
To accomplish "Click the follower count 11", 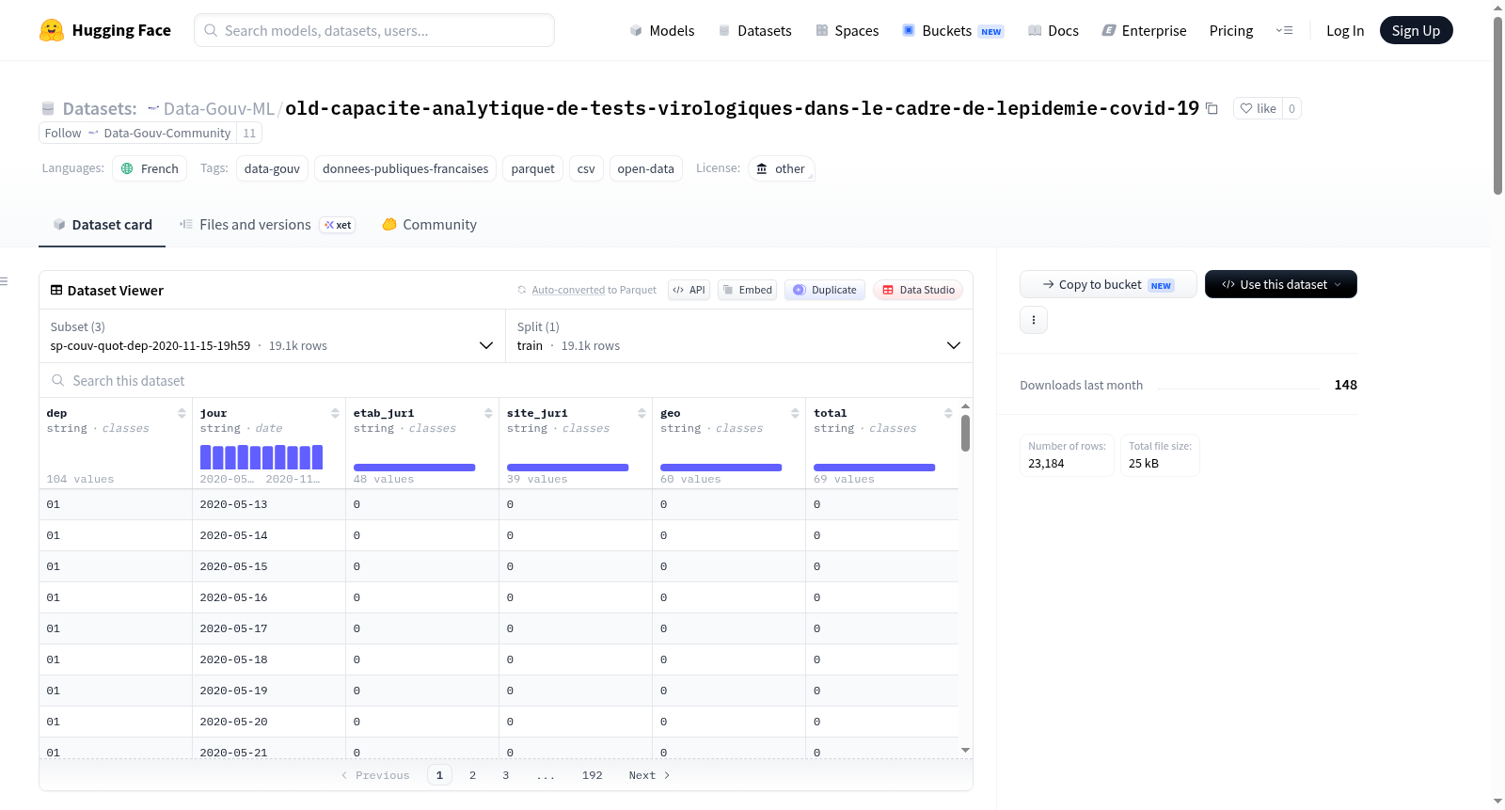I will pos(249,133).
